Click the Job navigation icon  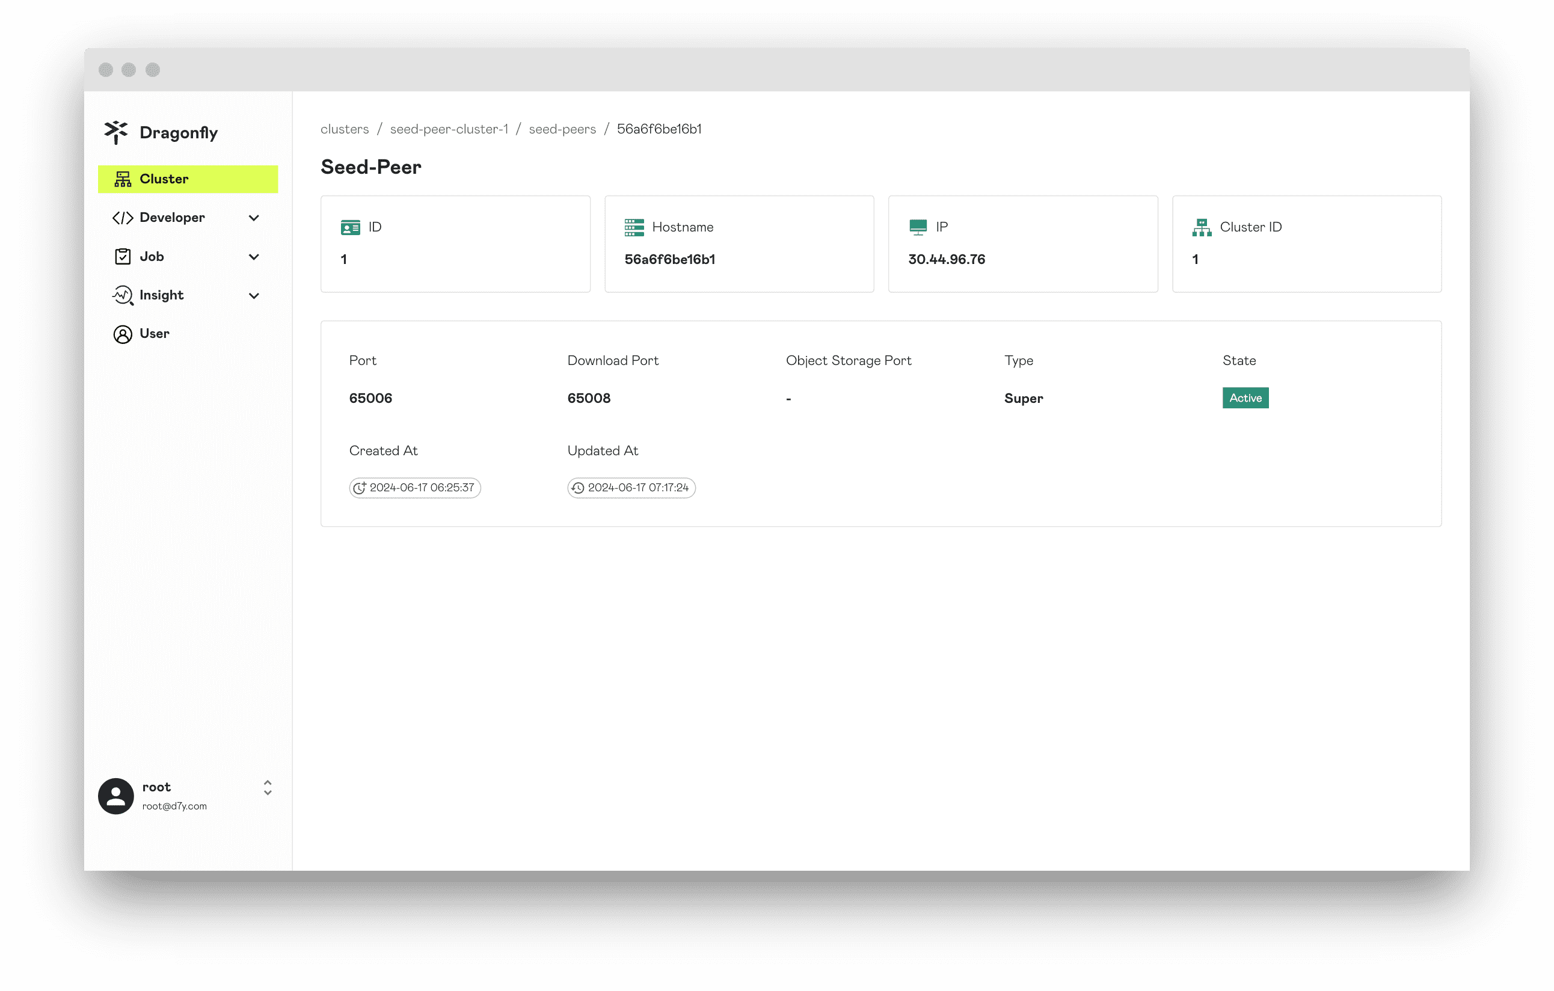(x=122, y=256)
